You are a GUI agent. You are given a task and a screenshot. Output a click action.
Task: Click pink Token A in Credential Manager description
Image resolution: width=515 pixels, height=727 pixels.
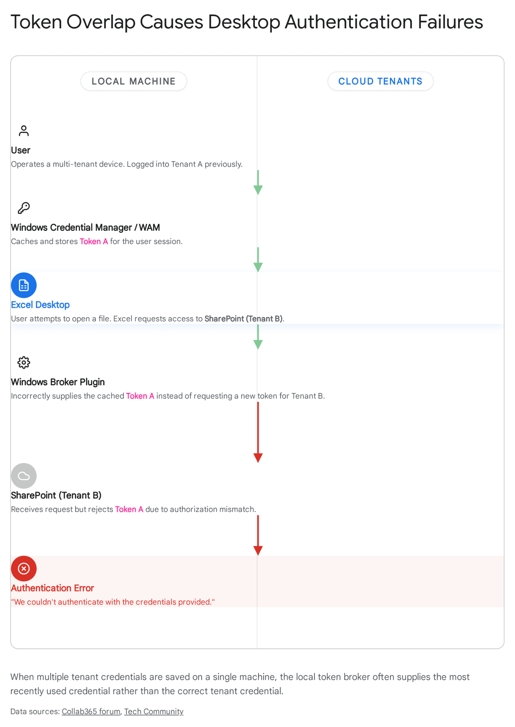pos(94,241)
